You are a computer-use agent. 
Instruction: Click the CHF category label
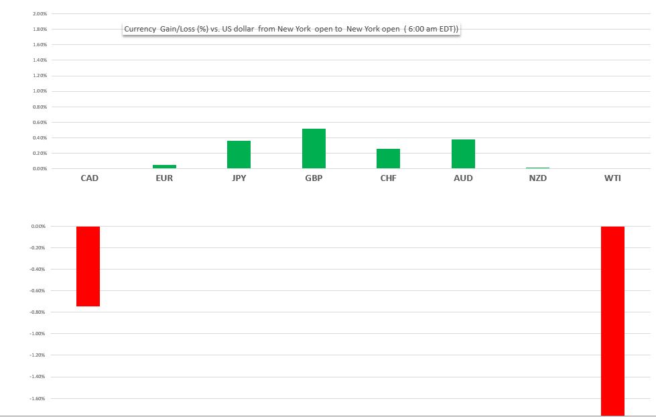coord(388,178)
